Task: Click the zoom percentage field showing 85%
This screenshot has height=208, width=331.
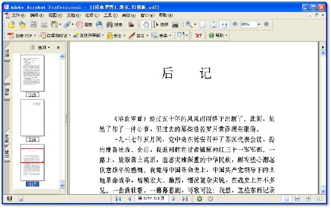Action: 249,24
